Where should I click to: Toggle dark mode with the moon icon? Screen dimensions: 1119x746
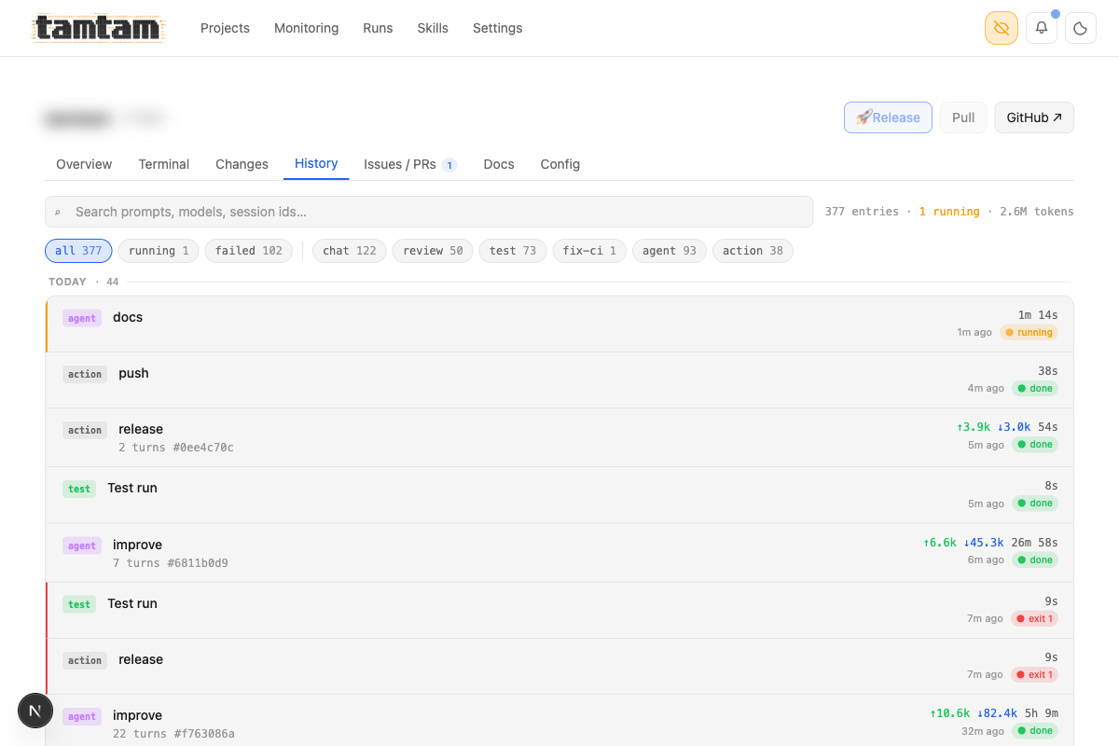[1080, 28]
